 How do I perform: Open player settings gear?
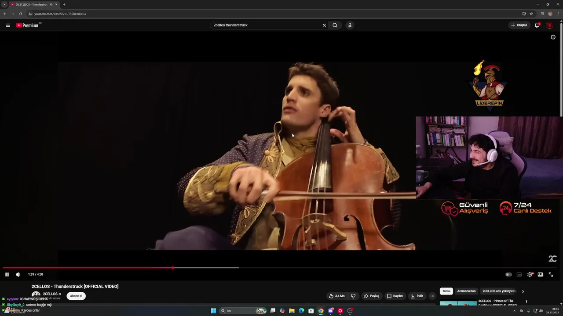(x=530, y=274)
